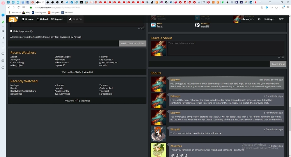Open the Toasti Ko-fi link
This screenshot has width=291, height=157.
[x=159, y=26]
